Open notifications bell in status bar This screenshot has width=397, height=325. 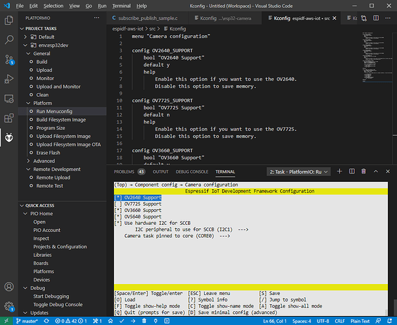[x=390, y=321]
